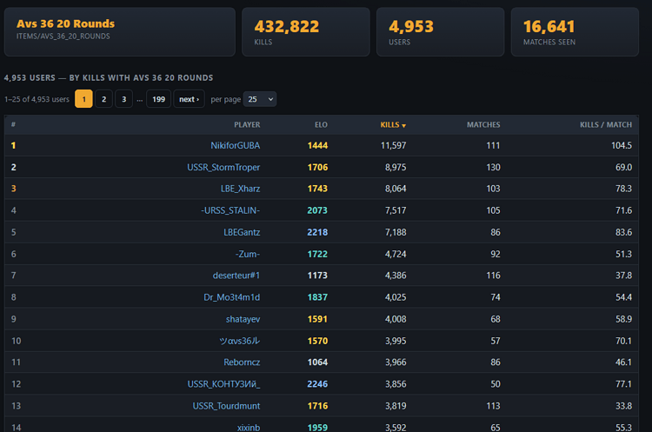This screenshot has width=652, height=432.
Task: Open USSR_StormTroper player link
Action: [x=223, y=167]
